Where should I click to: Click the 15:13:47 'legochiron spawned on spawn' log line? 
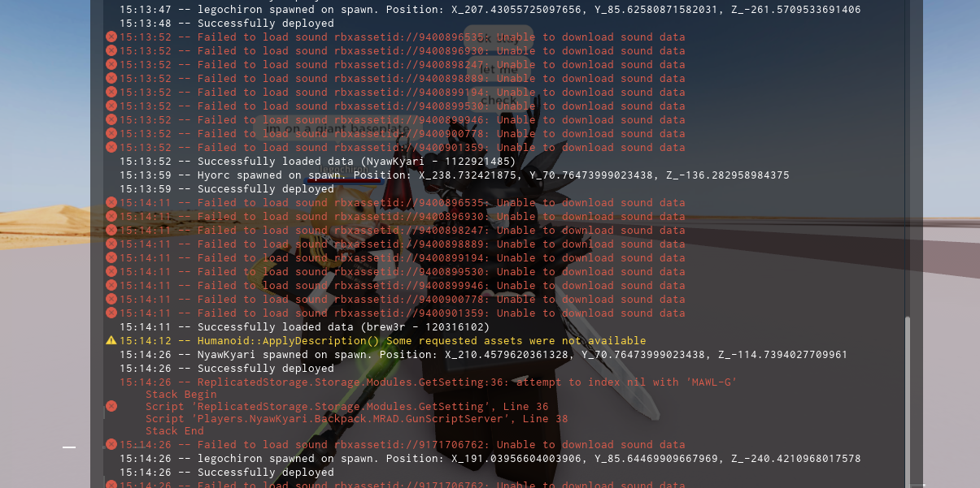(490, 9)
